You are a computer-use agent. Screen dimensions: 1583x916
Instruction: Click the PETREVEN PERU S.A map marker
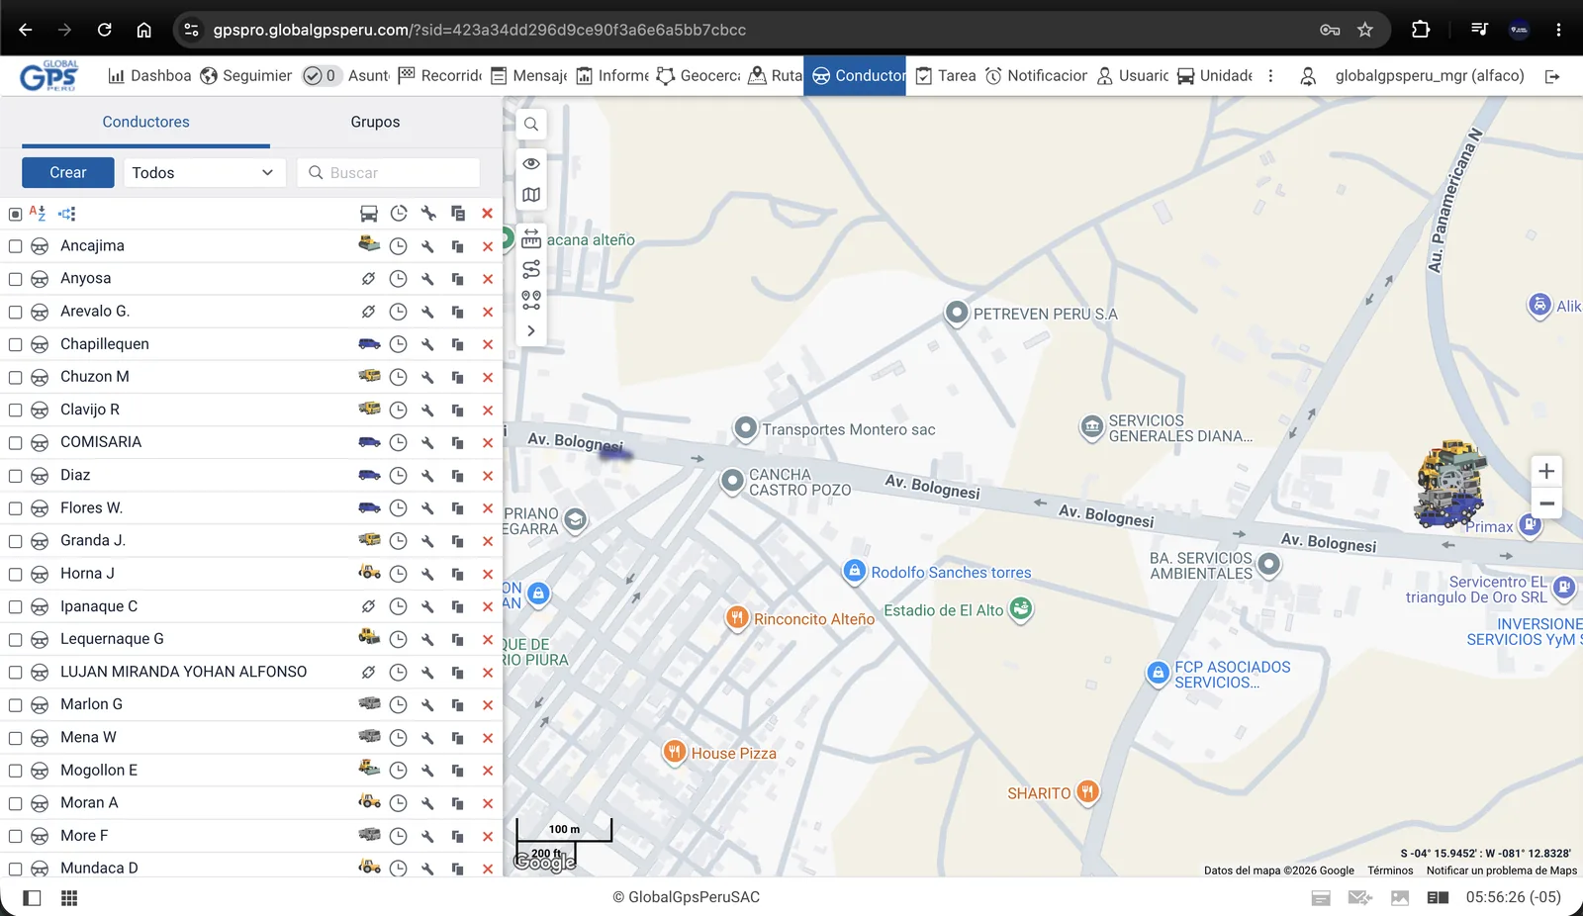[957, 314]
